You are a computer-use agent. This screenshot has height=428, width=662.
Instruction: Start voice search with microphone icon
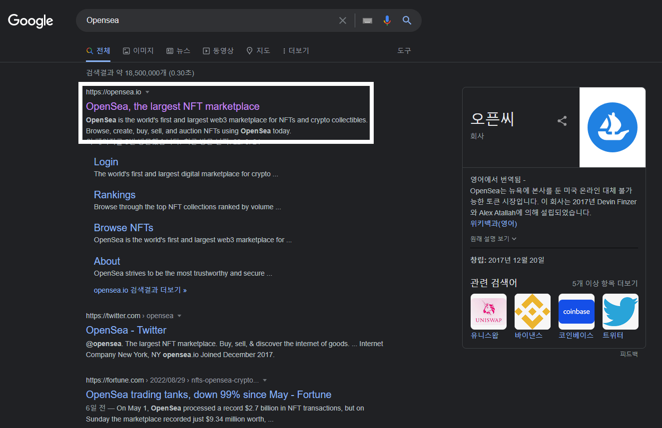coord(387,20)
